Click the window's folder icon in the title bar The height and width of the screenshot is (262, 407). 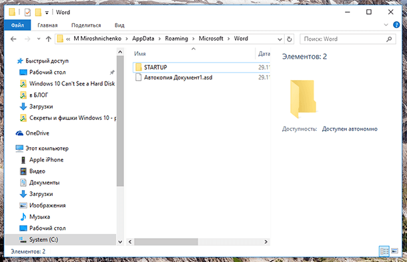12,12
